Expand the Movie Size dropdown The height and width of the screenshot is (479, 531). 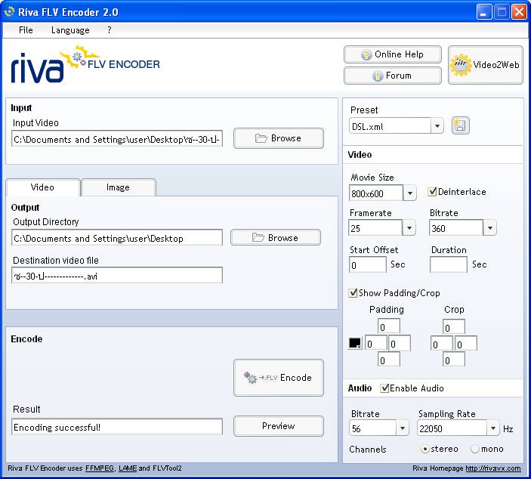pyautogui.click(x=409, y=193)
